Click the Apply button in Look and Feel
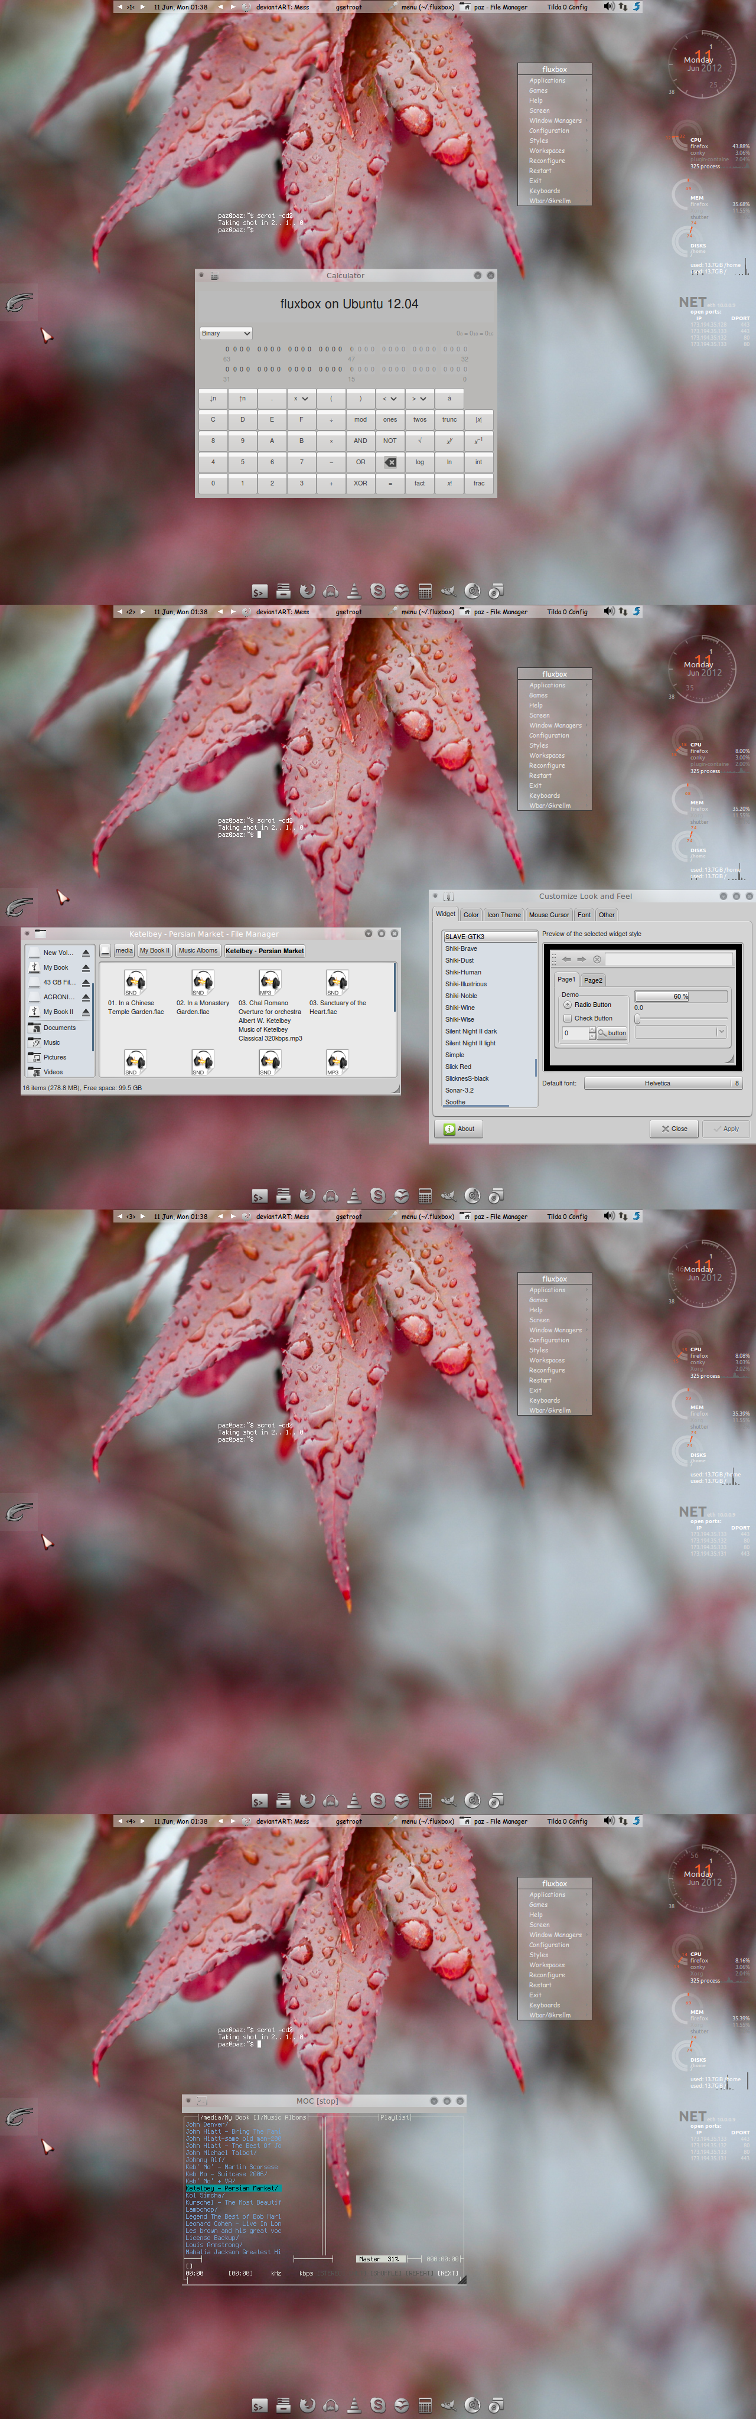 click(x=726, y=1129)
